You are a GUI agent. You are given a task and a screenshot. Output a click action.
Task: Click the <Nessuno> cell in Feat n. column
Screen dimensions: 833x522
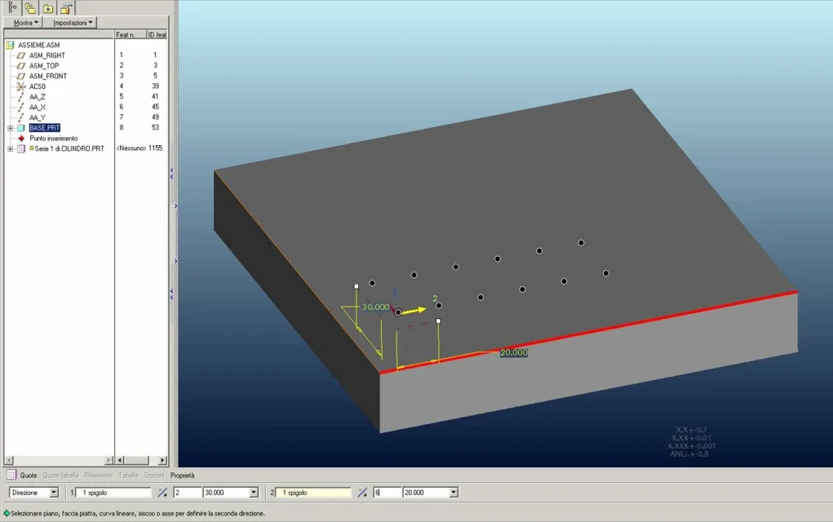(x=131, y=148)
